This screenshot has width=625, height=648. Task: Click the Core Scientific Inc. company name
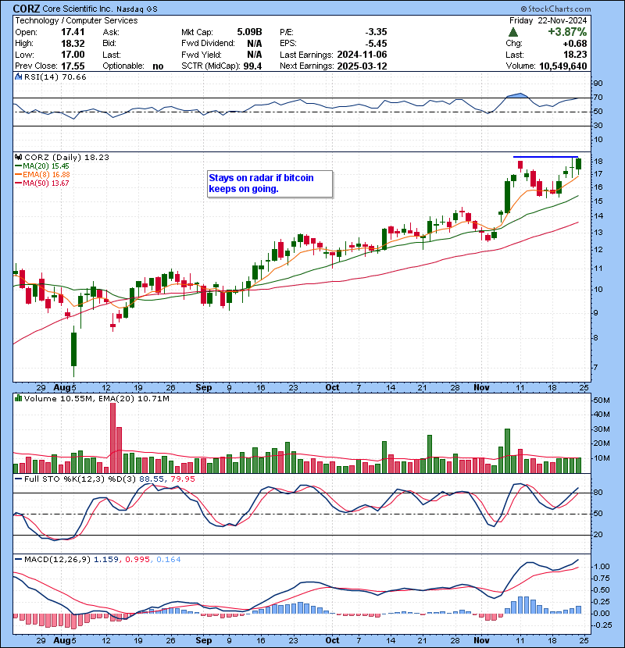click(77, 9)
